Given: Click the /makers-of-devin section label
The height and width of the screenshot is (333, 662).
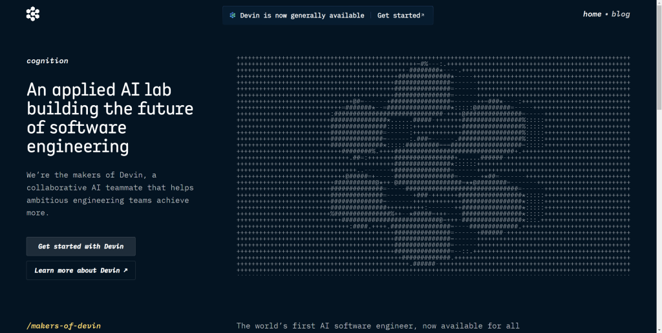Looking at the screenshot, I should click(64, 326).
